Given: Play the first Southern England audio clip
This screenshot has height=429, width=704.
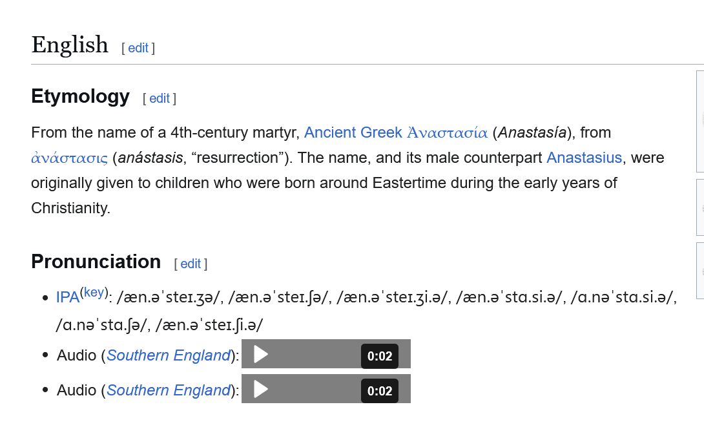Looking at the screenshot, I should 261,355.
